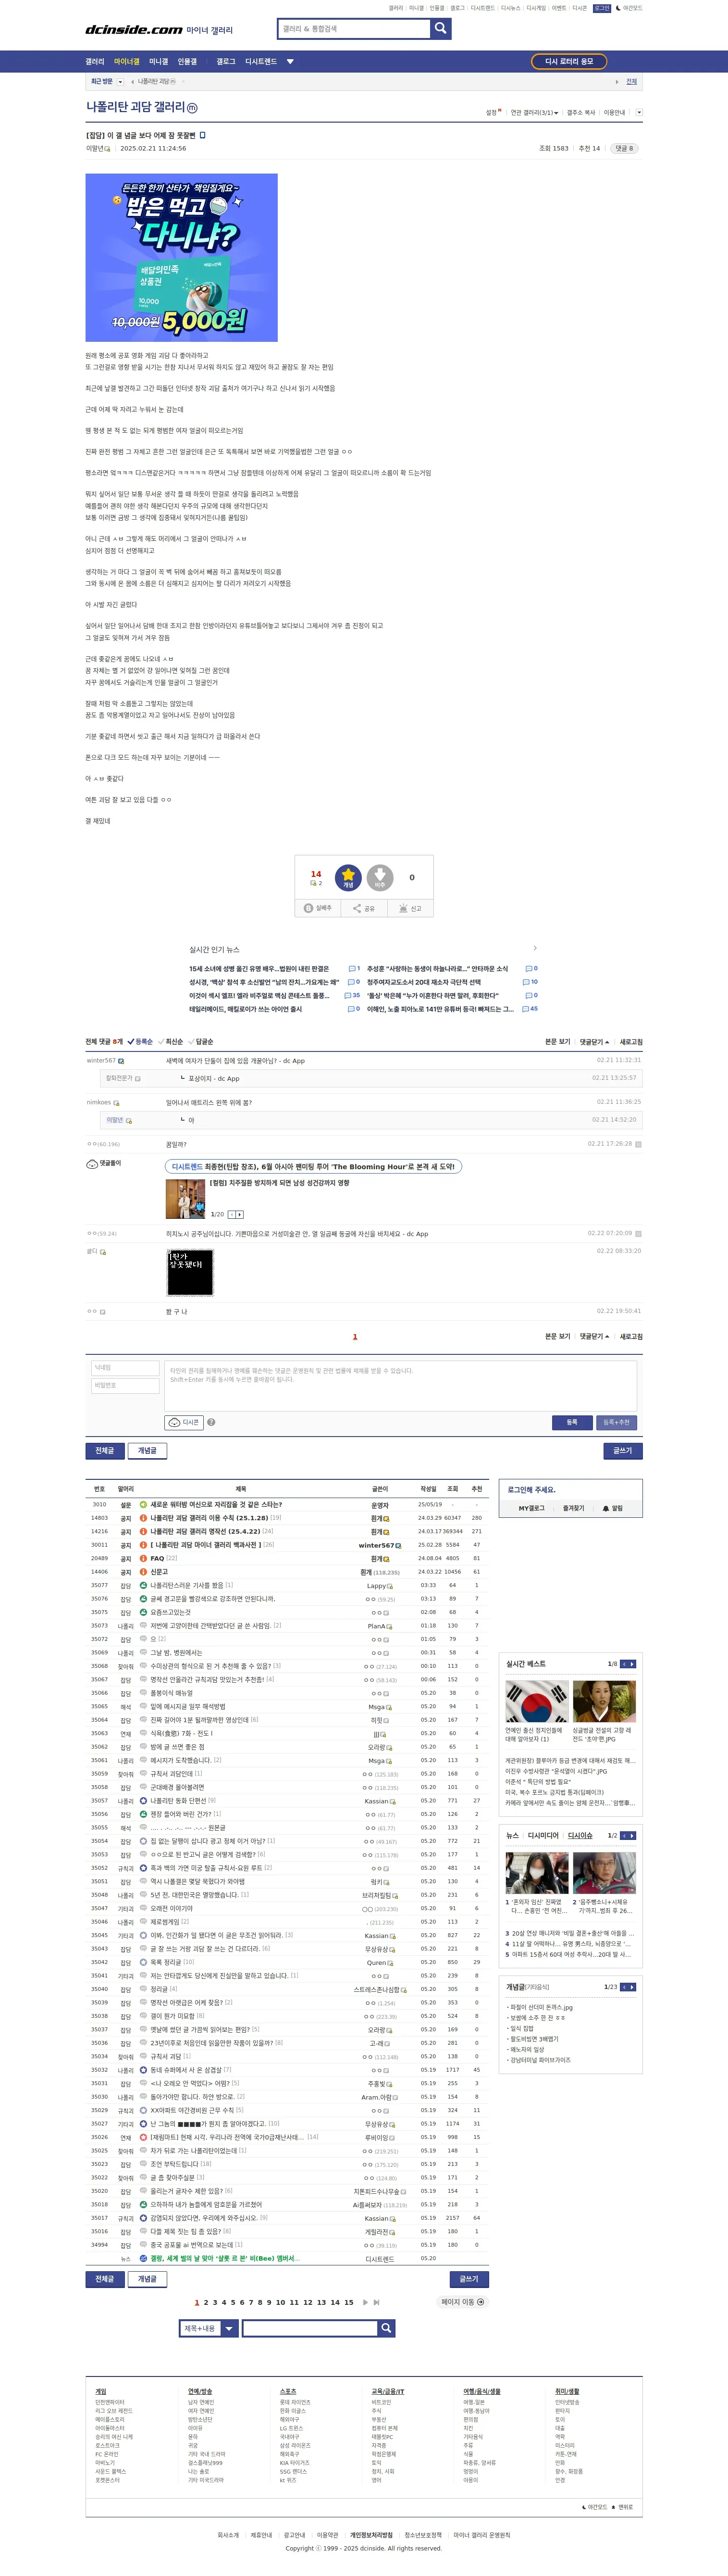
Task: Expand the top navigation more-menu arrow
Action: (290, 62)
